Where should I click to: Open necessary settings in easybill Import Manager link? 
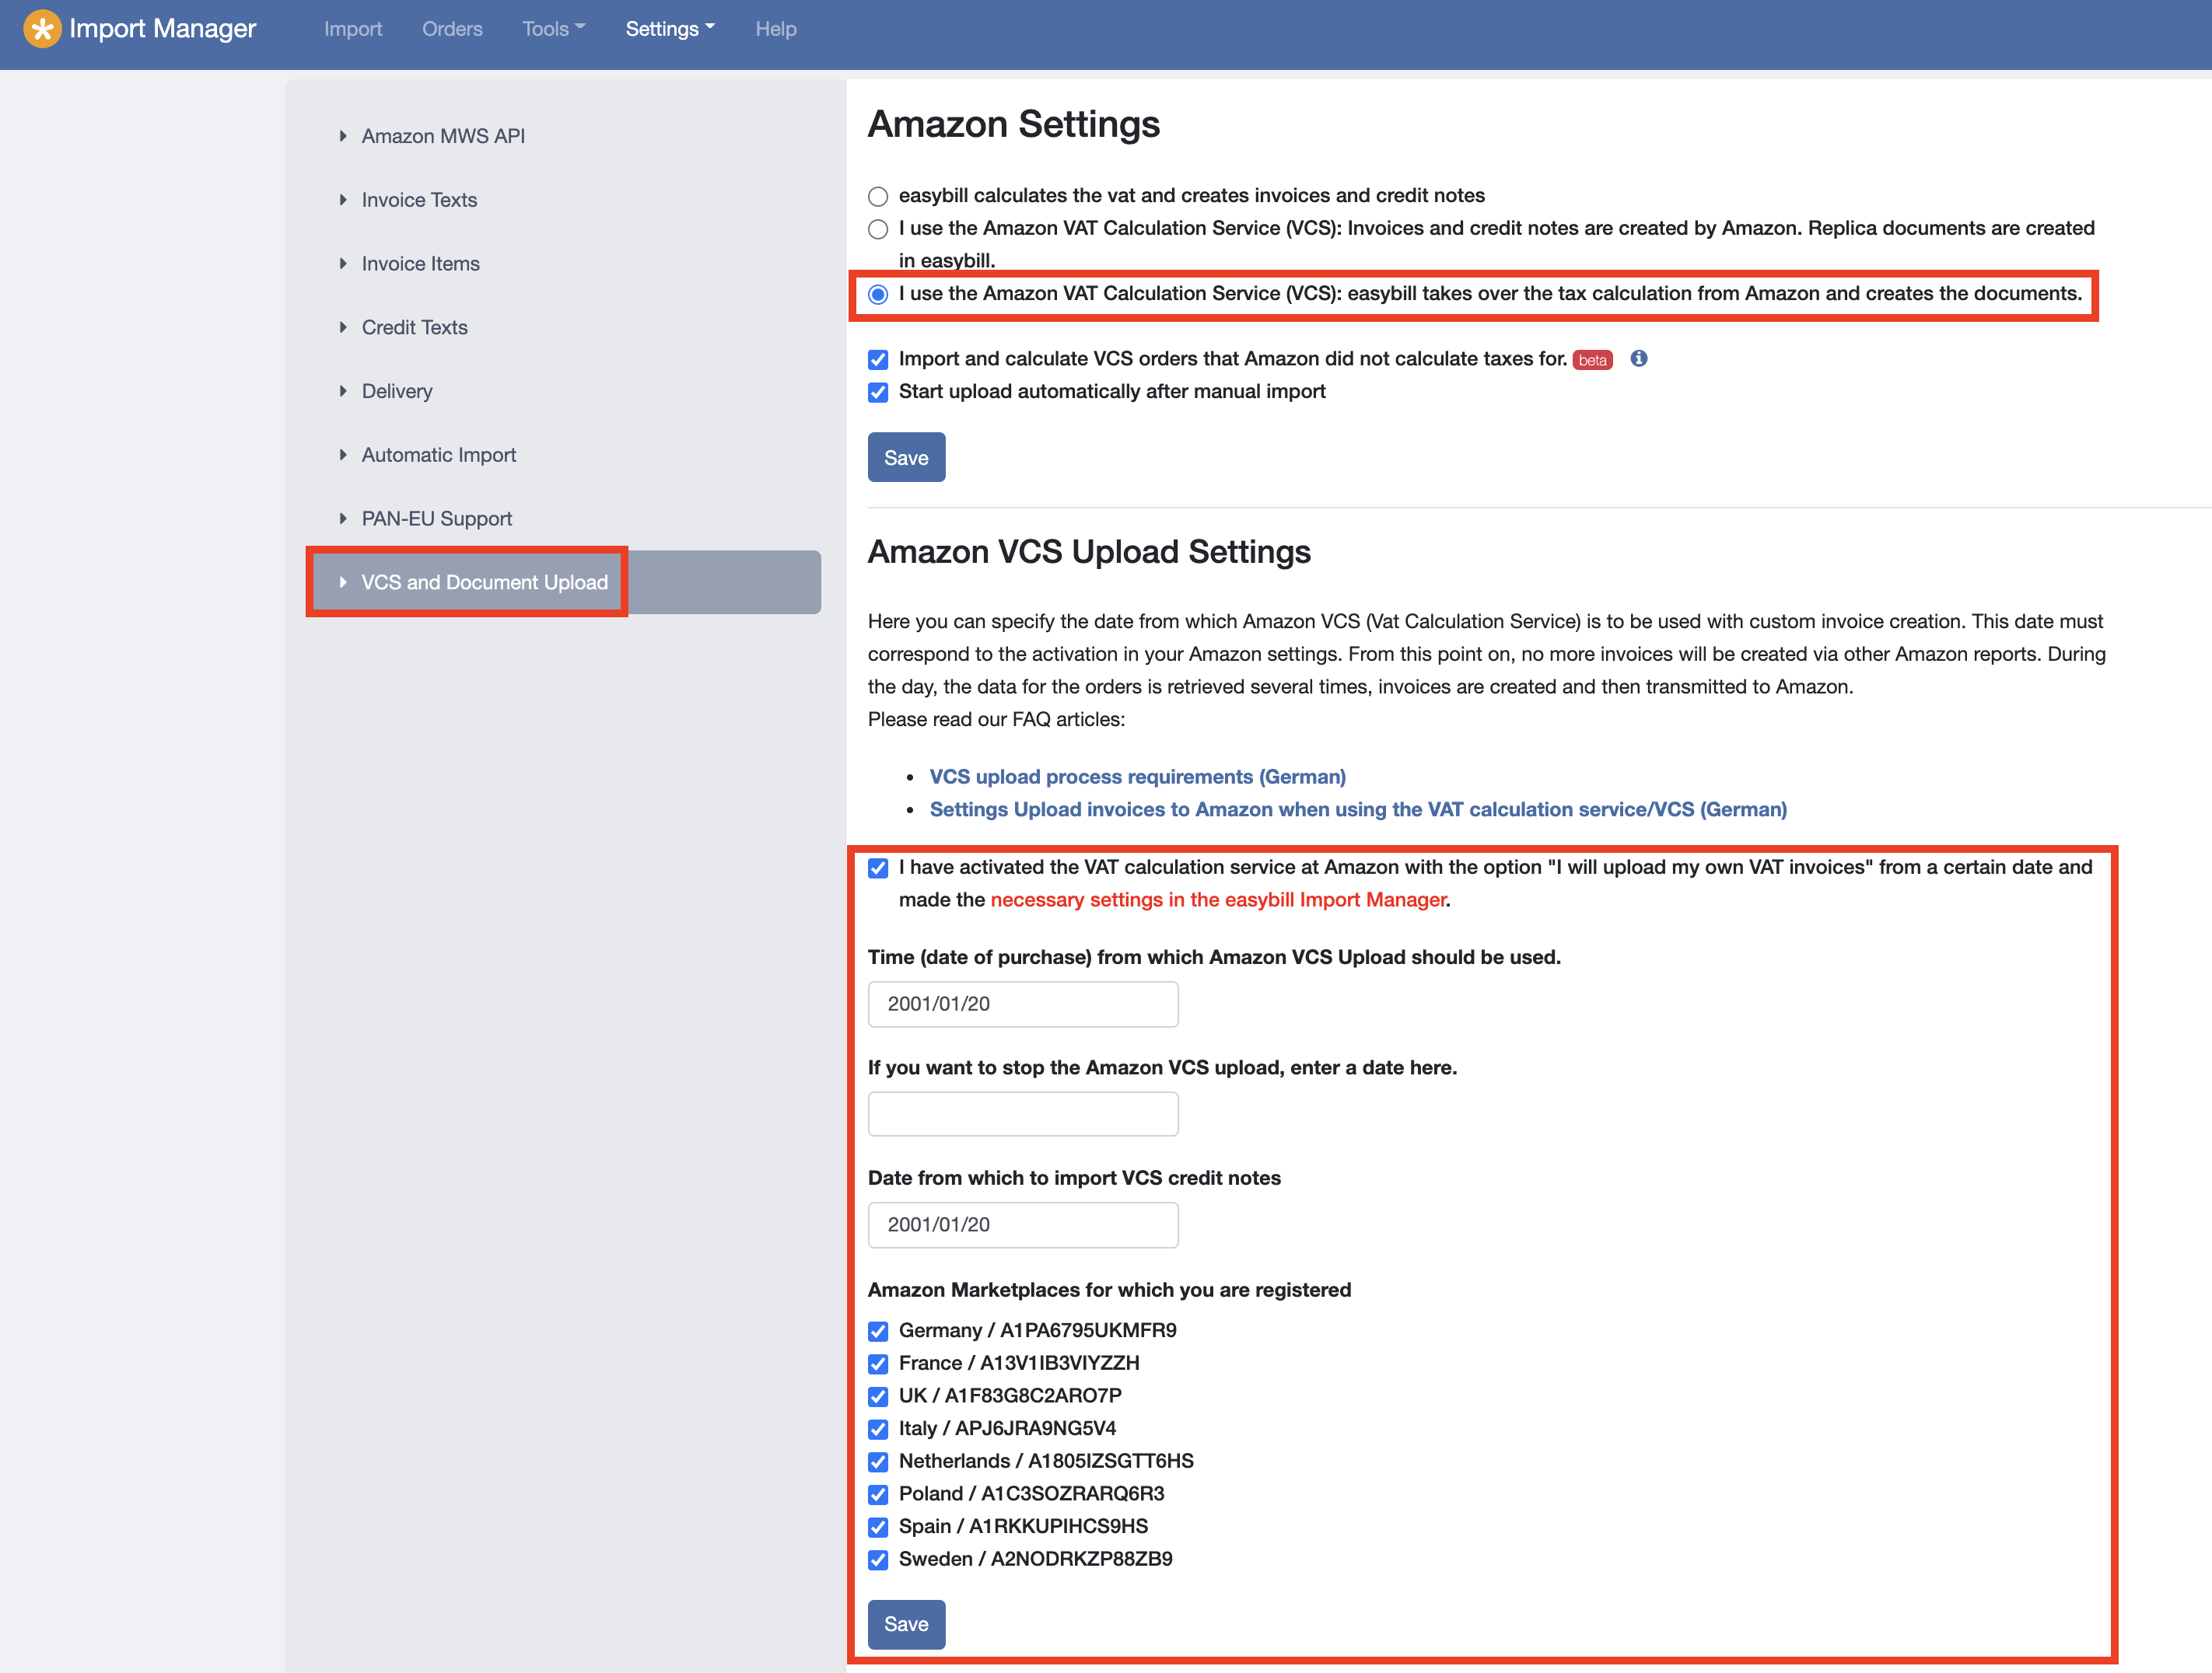coord(1218,899)
